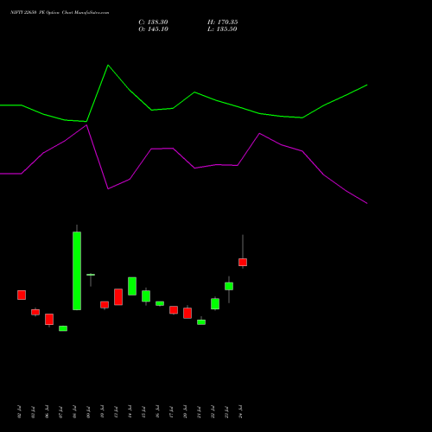Click the highest peak of the green line

[x=108, y=66]
